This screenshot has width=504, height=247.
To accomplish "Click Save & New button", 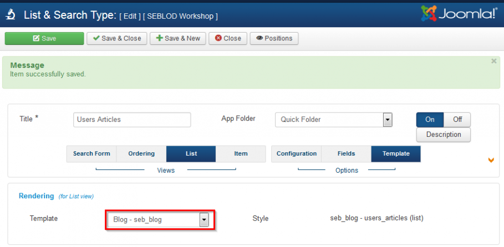I will point(178,38).
